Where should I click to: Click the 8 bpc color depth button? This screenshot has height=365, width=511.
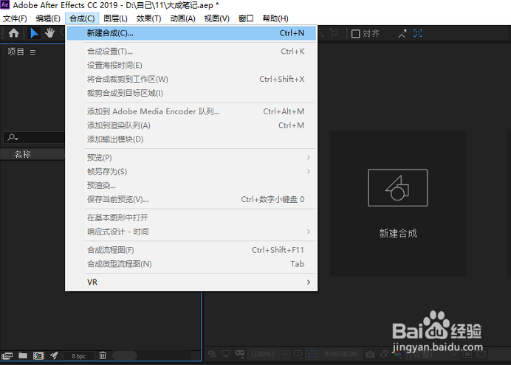[x=78, y=356]
